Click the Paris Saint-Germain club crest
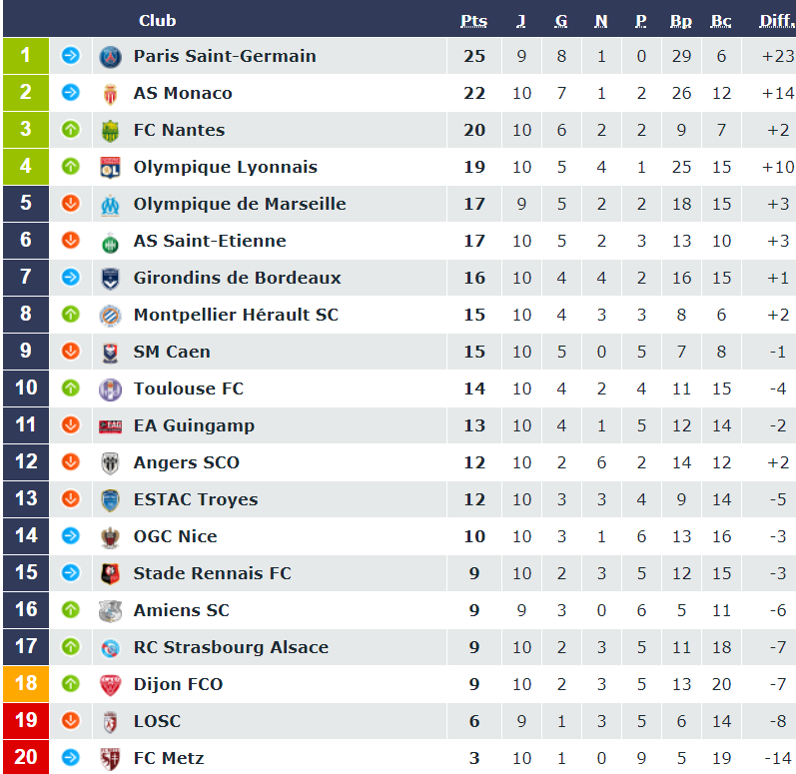796x774 pixels. (110, 57)
